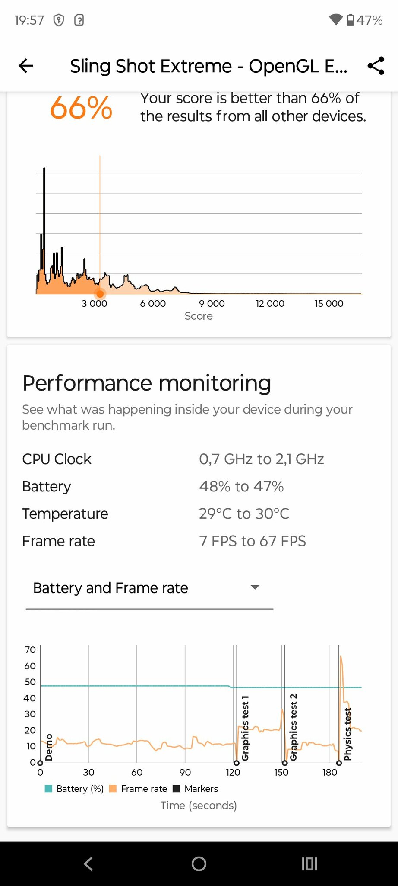Tap the Sling Shot Extreme title text

208,66
